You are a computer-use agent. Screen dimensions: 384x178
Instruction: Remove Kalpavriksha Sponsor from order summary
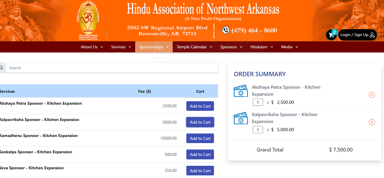tap(372, 122)
